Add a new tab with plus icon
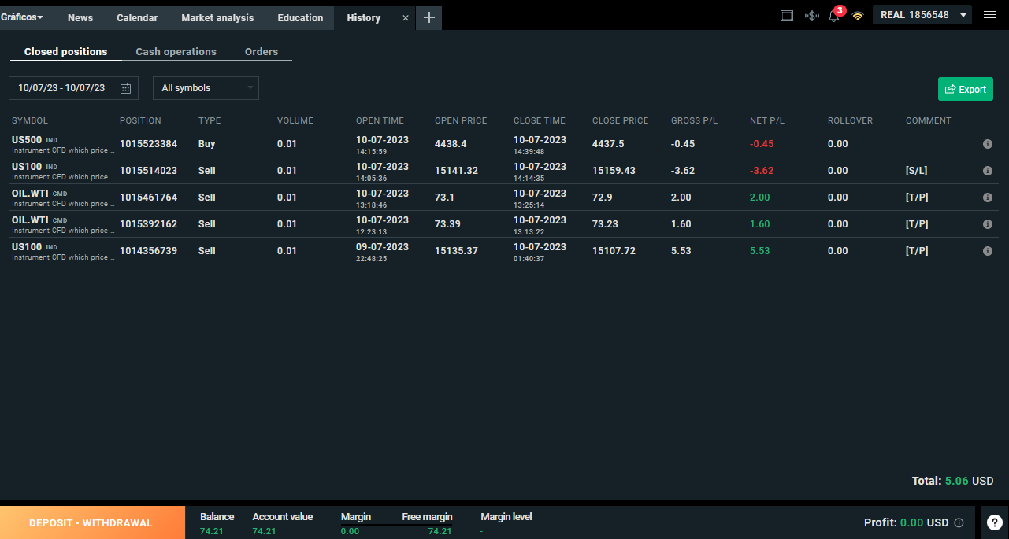The width and height of the screenshot is (1009, 539). coord(429,17)
